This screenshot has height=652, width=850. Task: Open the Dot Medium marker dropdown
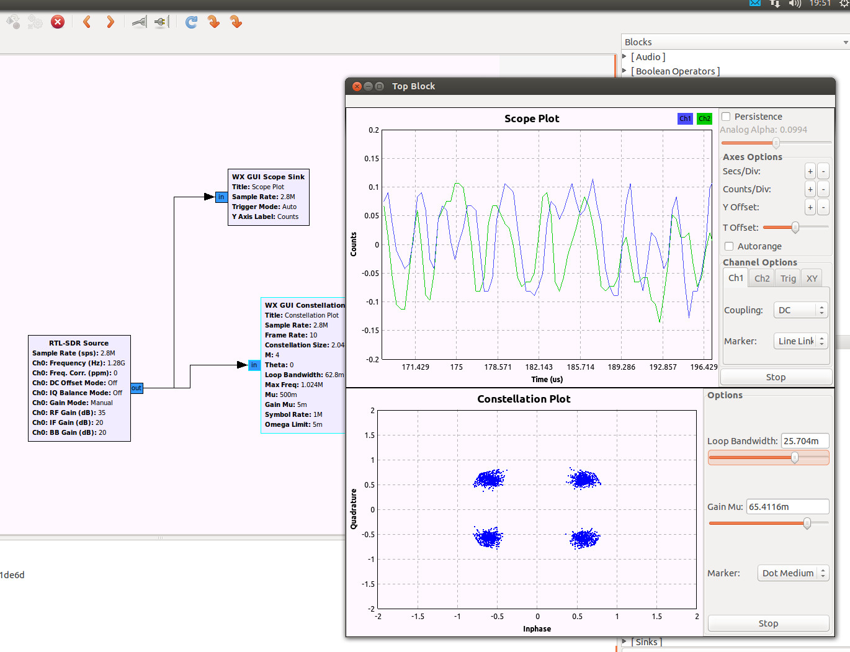point(793,573)
